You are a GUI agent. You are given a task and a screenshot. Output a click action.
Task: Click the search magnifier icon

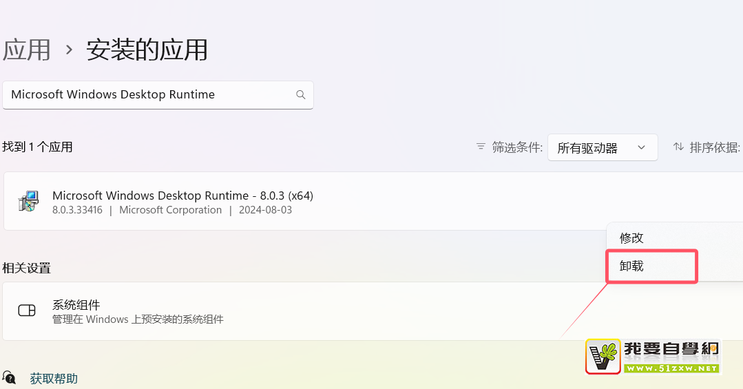pos(300,95)
